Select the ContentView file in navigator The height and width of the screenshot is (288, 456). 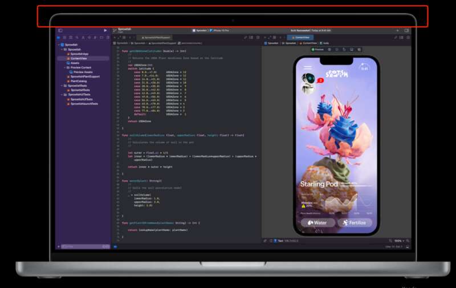[x=77, y=59]
